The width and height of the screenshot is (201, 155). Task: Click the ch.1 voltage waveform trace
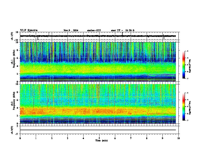(98, 36)
